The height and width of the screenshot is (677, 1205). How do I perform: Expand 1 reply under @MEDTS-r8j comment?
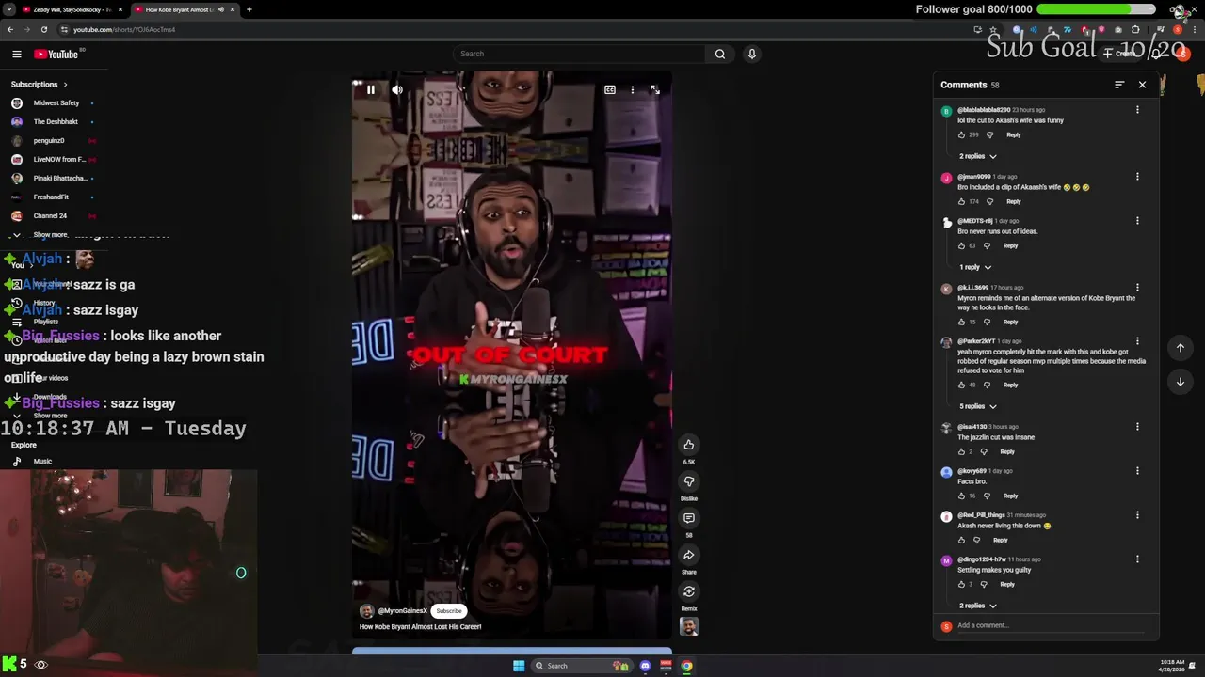point(975,267)
